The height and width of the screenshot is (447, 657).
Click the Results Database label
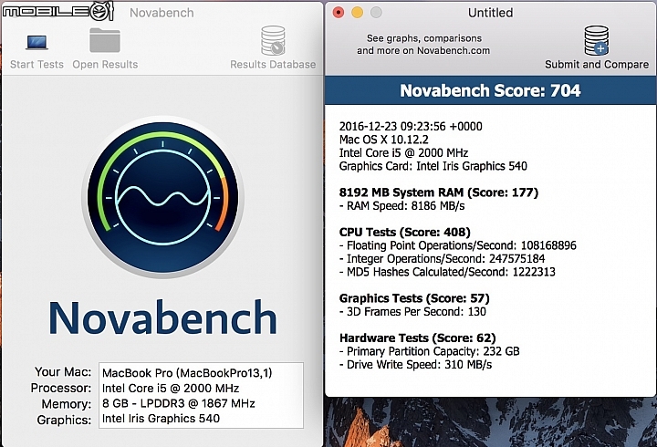[x=273, y=65]
